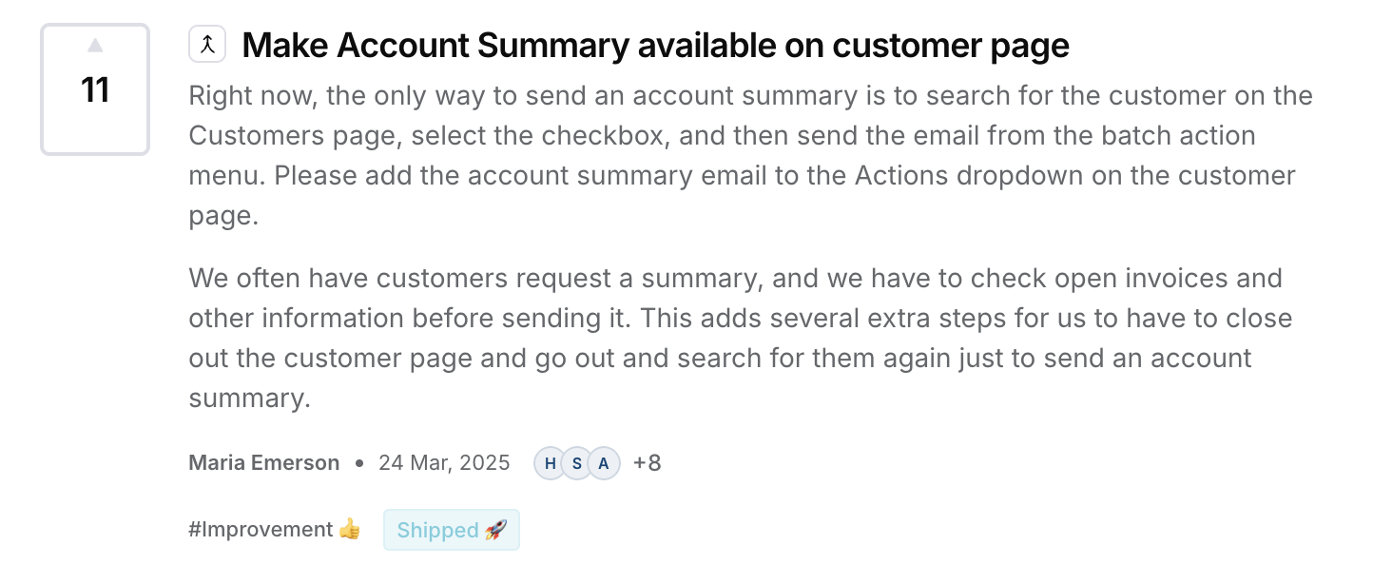
Task: Click the word 'checkbox' in the description
Action: click(x=605, y=136)
